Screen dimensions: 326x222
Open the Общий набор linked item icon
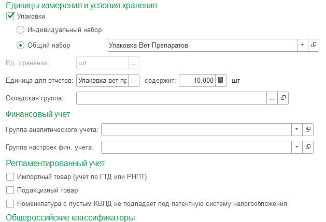point(313,46)
